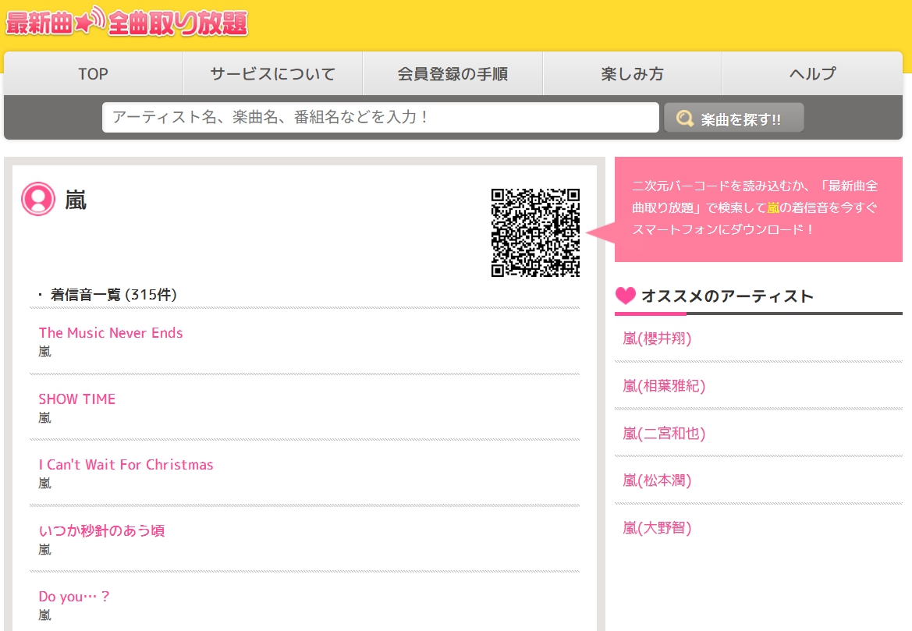Click the 嵐 artist name heading
The image size is (912, 631).
point(76,200)
